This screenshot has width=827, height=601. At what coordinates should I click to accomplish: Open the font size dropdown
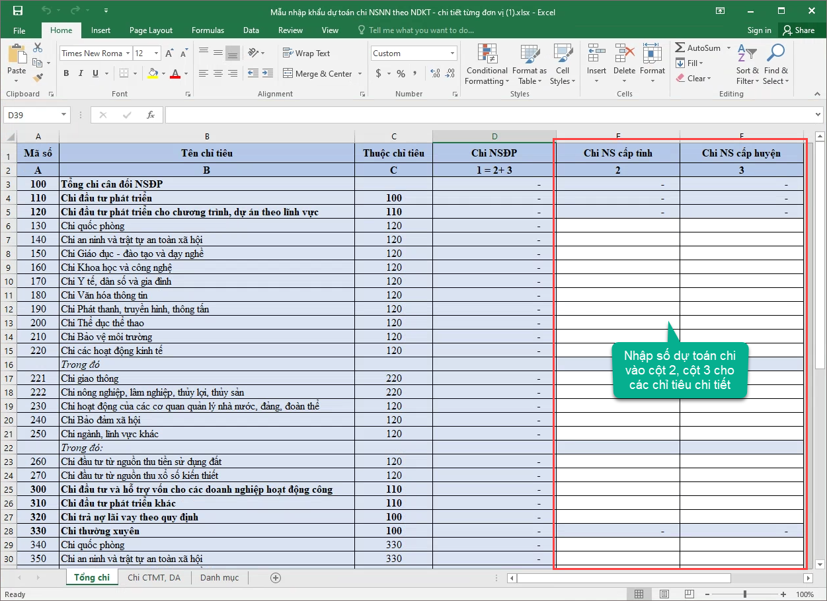click(157, 53)
